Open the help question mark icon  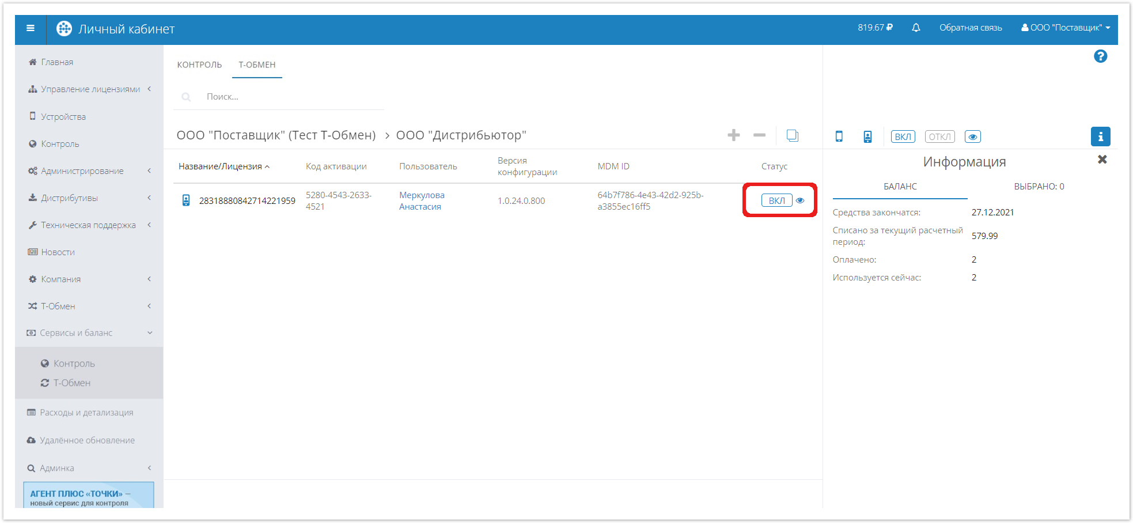click(x=1100, y=56)
